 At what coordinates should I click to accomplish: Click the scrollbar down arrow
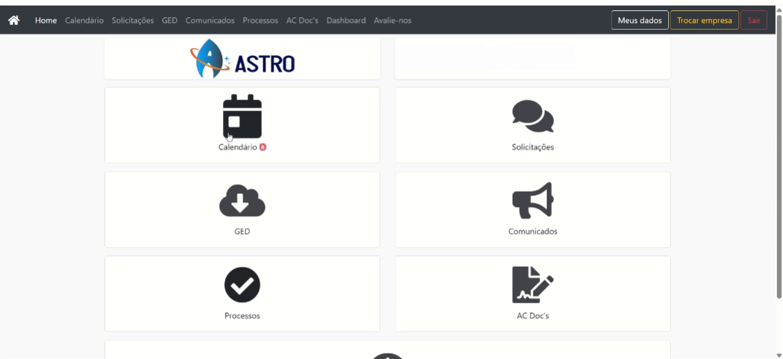779,355
